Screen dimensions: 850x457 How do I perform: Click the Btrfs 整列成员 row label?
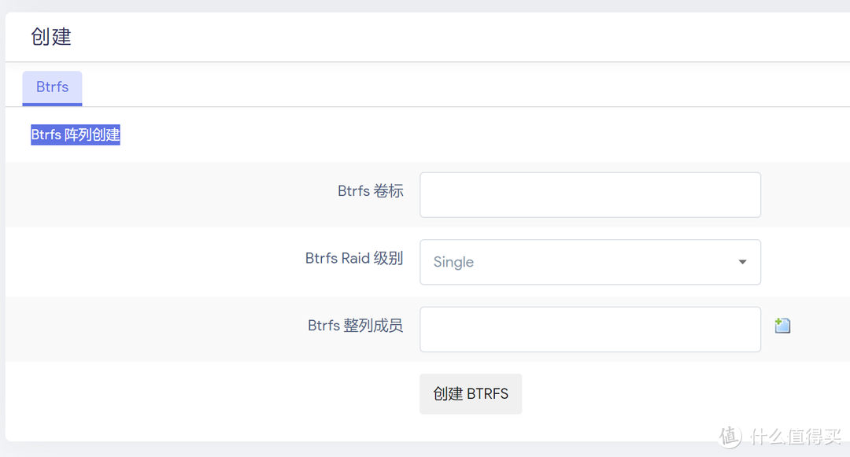click(356, 325)
